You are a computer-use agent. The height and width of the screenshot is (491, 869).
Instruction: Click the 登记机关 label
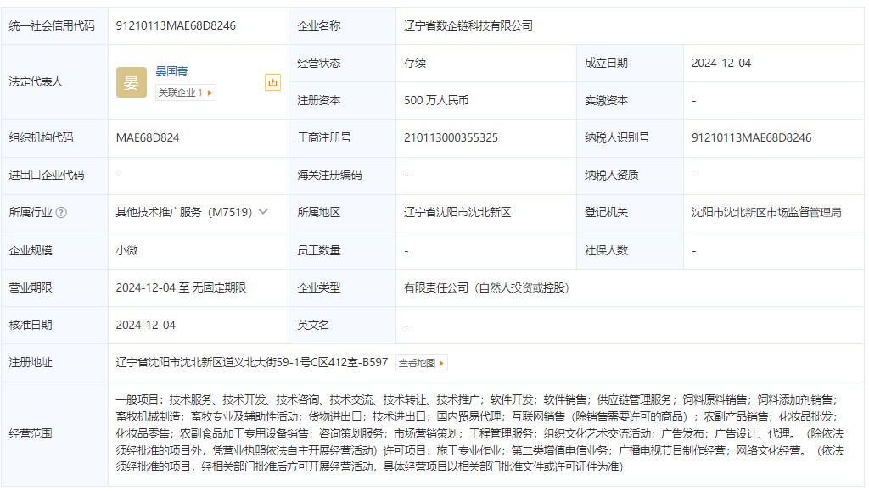click(606, 213)
